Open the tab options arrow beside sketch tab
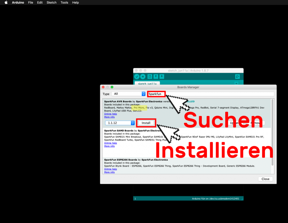Image resolution: width=288 pixels, height=223 pixels. [237, 83]
